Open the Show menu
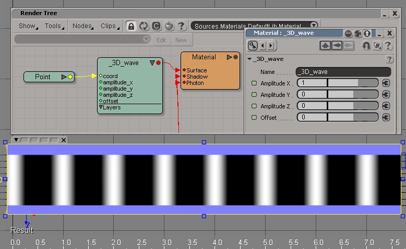Image resolution: width=406 pixels, height=249 pixels. tap(28, 26)
